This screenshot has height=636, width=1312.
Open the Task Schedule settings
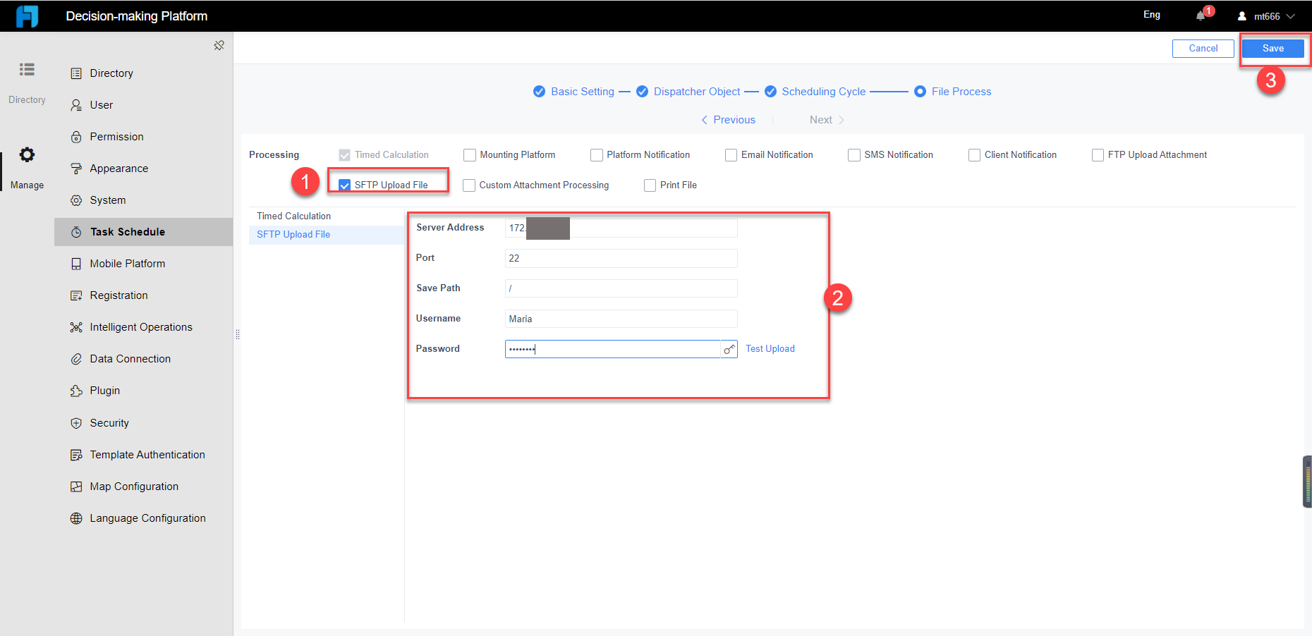pos(127,231)
